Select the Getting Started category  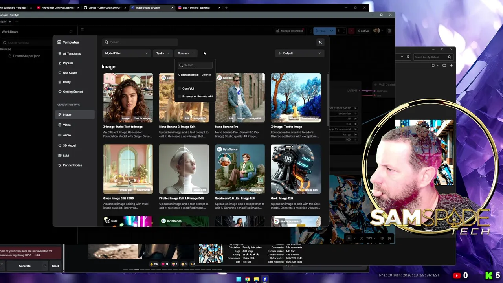click(x=75, y=92)
